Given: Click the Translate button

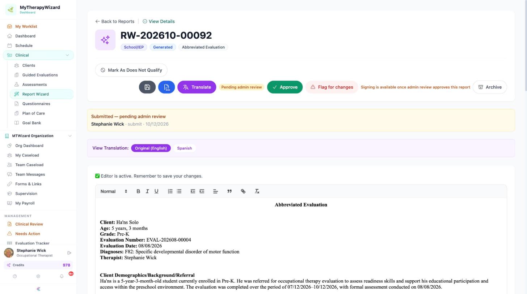Looking at the screenshot, I should 197,87.
